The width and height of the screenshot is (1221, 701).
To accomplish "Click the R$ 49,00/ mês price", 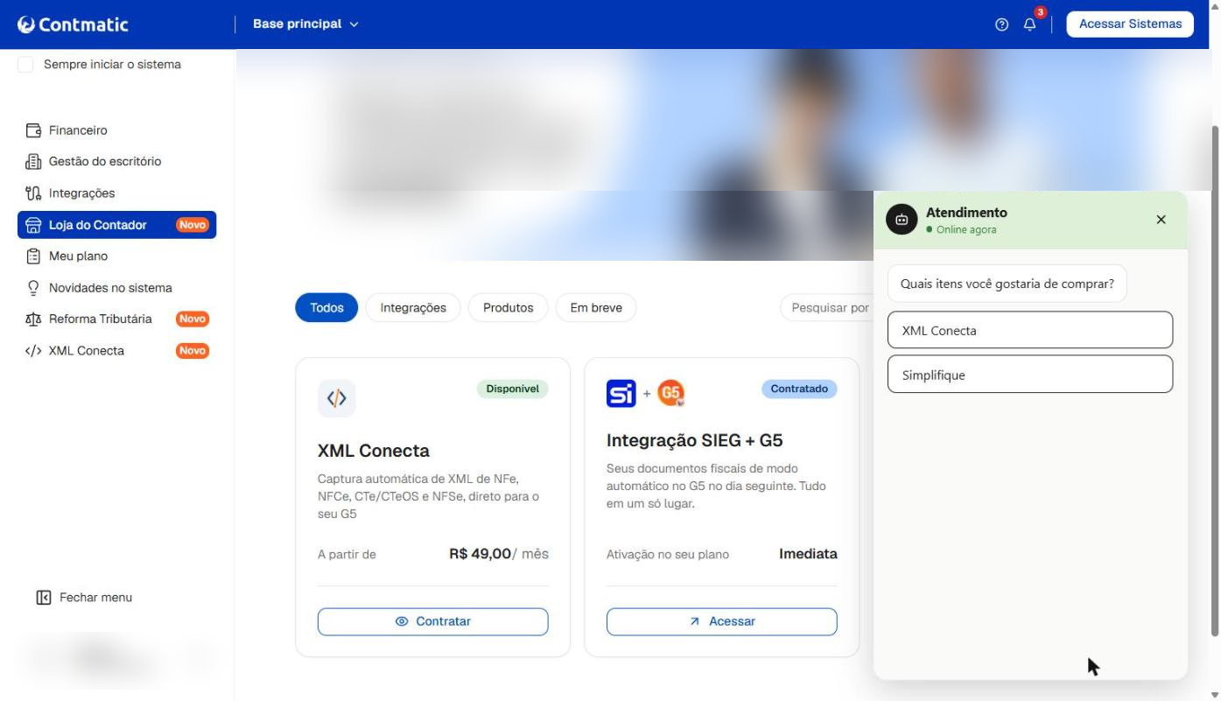I will 499,554.
